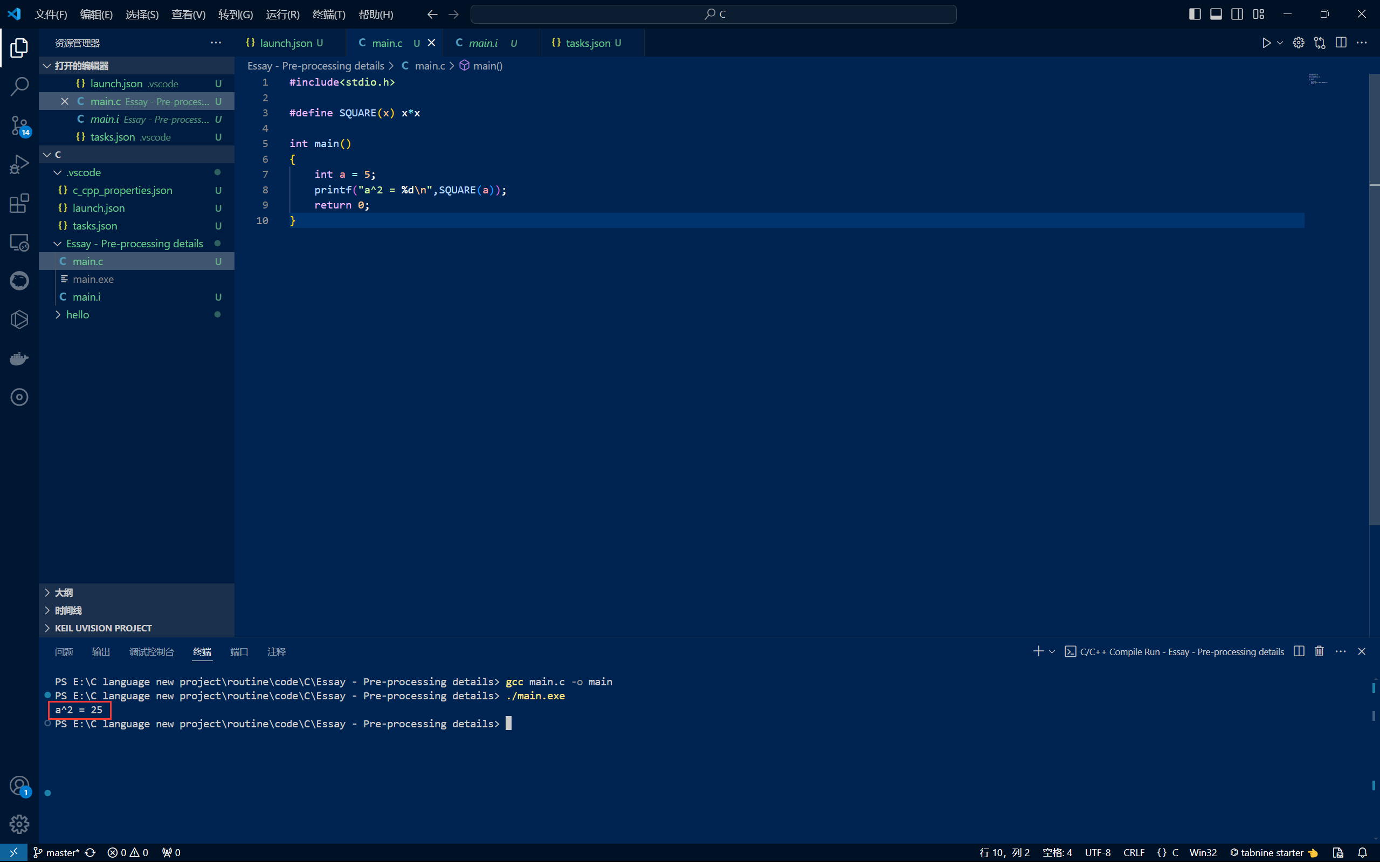Change CRLF line ending in status bar
1380x862 pixels.
(1134, 852)
